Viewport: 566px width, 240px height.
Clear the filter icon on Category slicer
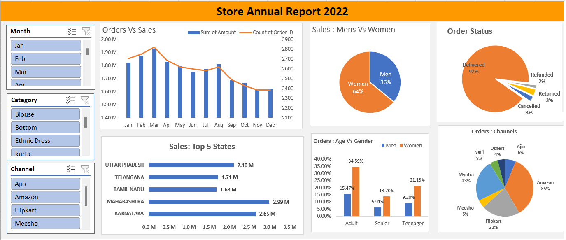84,100
